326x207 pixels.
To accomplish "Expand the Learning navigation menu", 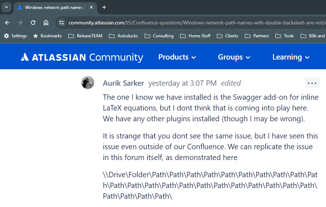I will click(290, 57).
